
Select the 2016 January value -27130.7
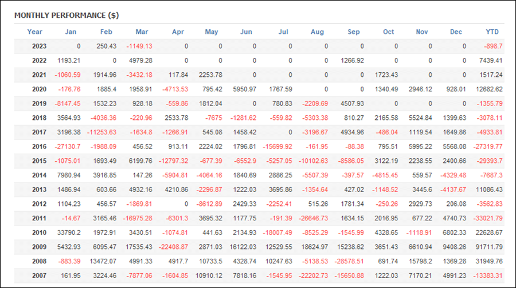pyautogui.click(x=67, y=146)
